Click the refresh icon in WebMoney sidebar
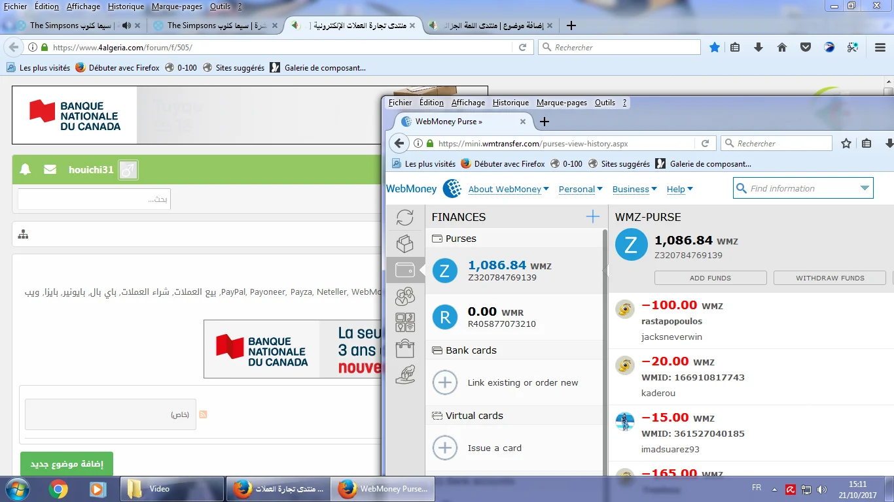This screenshot has width=894, height=502. tap(405, 218)
